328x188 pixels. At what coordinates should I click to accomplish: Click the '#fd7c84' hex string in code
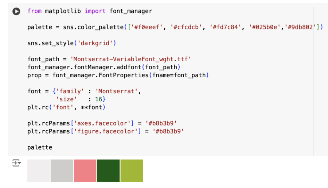coord(226,27)
